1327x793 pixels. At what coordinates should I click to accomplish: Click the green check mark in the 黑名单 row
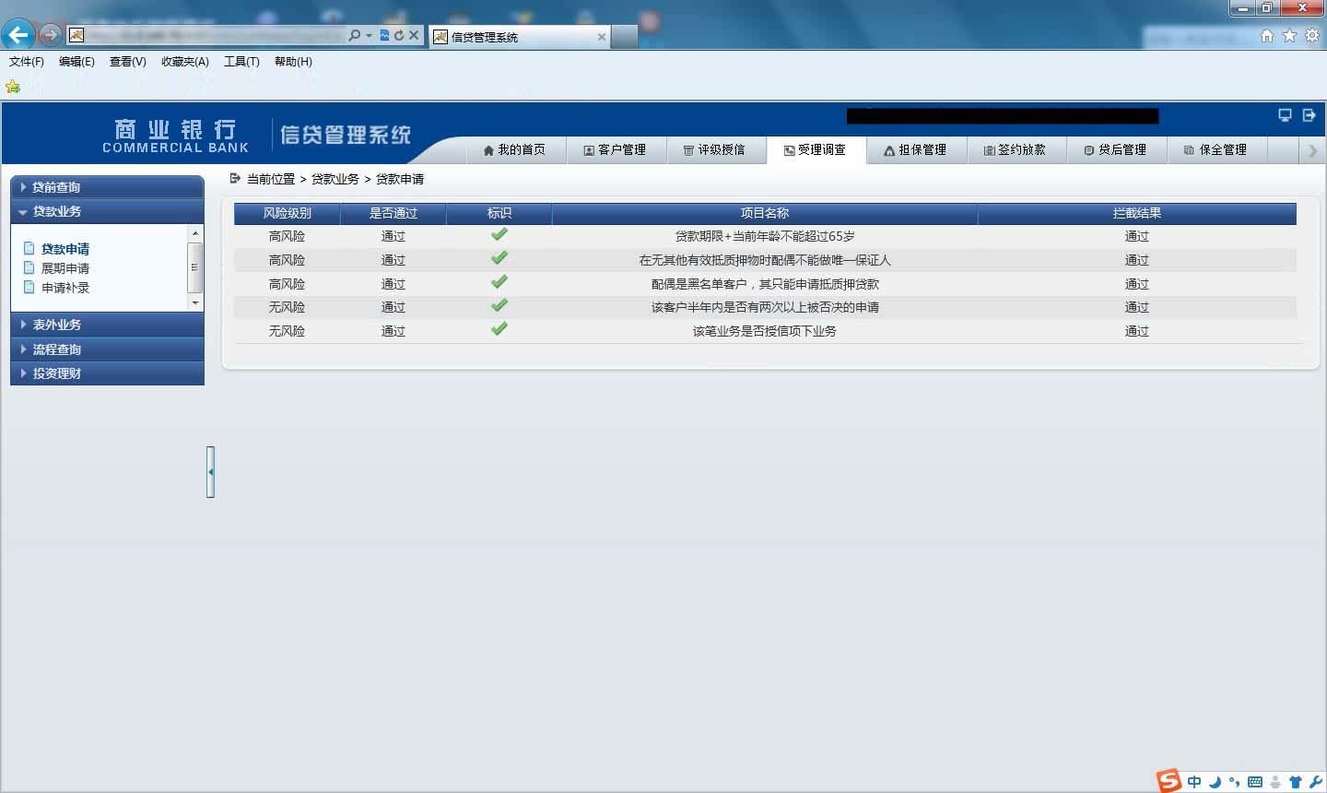point(499,282)
